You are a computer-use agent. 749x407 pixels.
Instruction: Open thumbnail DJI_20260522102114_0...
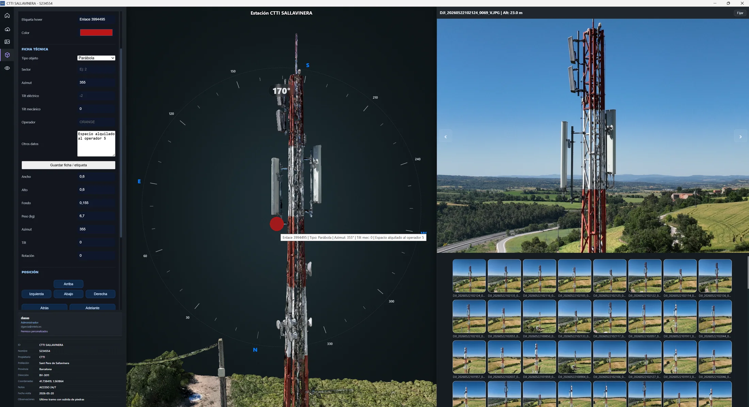point(680,276)
